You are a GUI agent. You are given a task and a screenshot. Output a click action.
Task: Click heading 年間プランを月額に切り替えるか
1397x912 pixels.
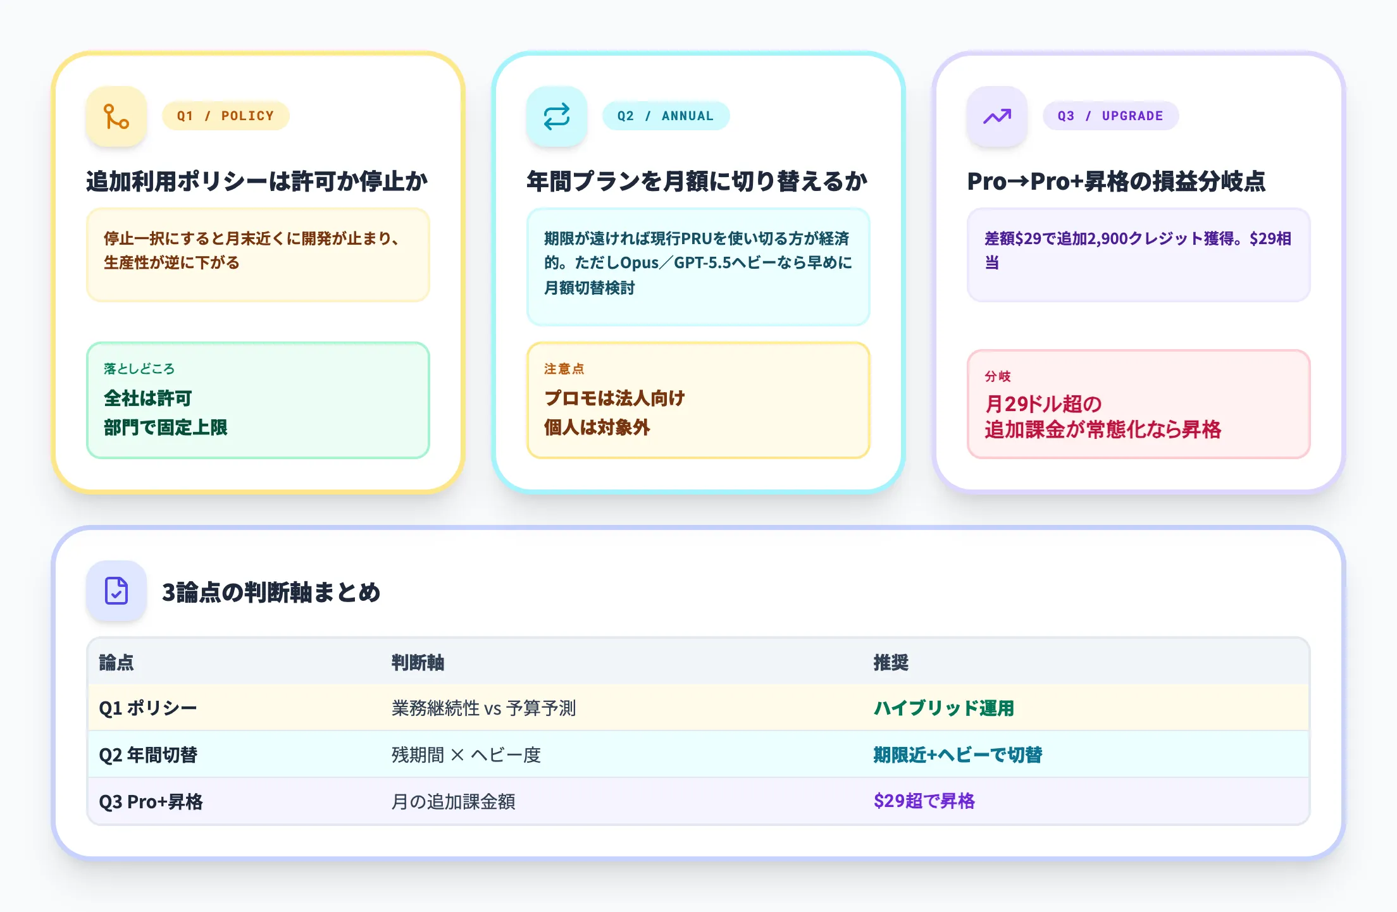tap(697, 182)
